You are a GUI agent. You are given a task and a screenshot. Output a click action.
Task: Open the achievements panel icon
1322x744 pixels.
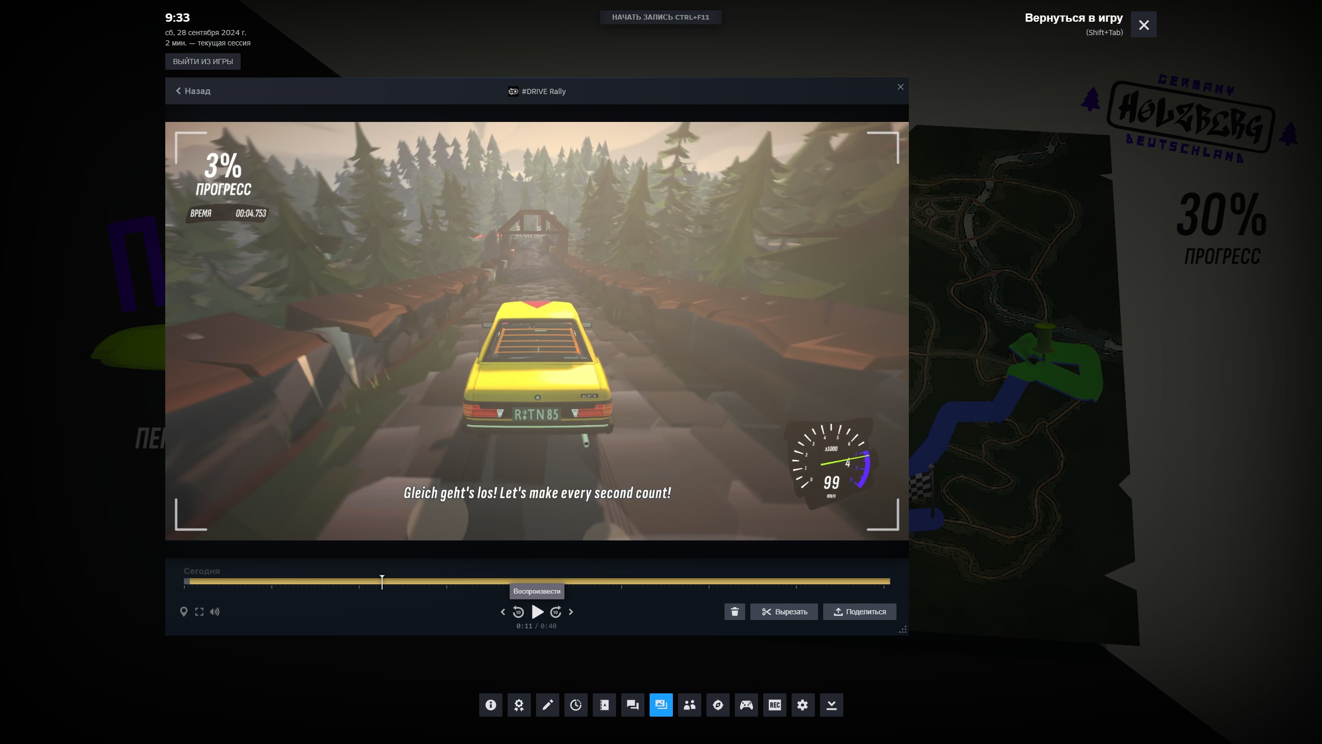pos(519,705)
